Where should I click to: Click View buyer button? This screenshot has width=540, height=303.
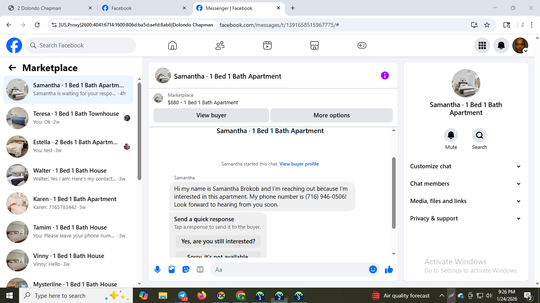coord(211,115)
